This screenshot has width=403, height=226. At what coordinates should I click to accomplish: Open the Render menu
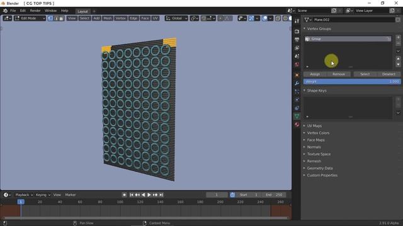click(35, 11)
